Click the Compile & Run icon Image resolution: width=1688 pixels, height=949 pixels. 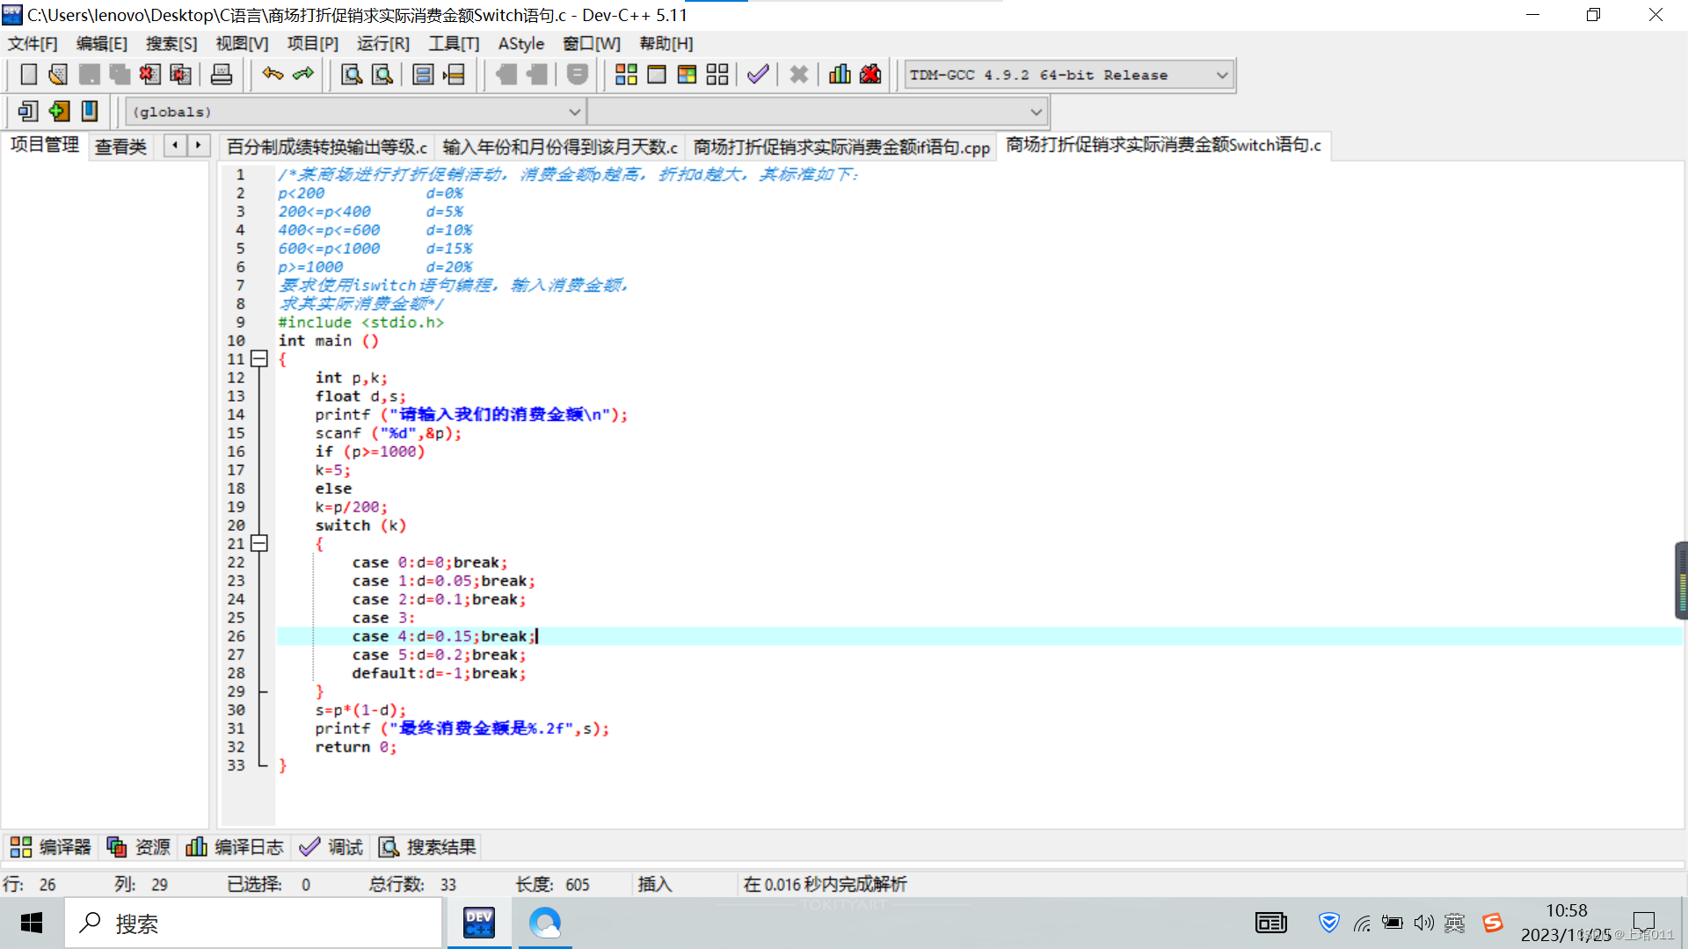pyautogui.click(x=687, y=75)
